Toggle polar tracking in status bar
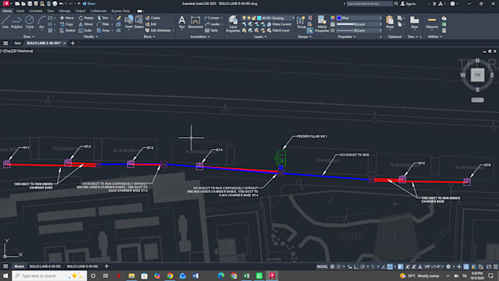 pos(363,266)
